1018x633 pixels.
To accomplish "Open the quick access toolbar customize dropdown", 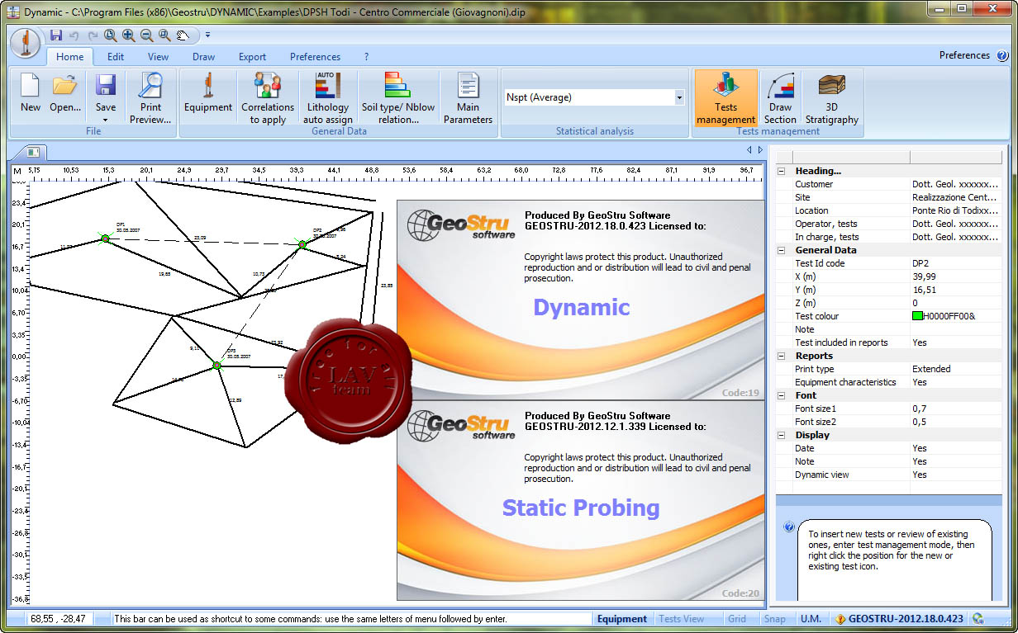I will tap(208, 35).
